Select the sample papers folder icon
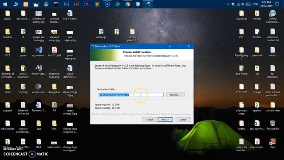284x160 pixels. (x=132, y=35)
